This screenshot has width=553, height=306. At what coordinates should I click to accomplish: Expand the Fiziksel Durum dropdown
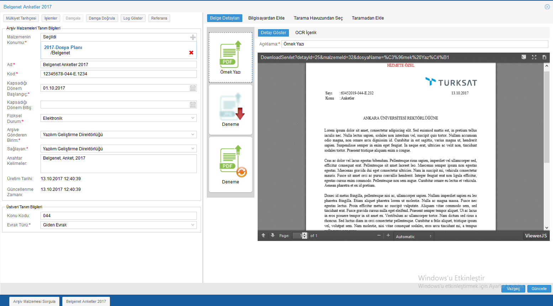coord(193,118)
